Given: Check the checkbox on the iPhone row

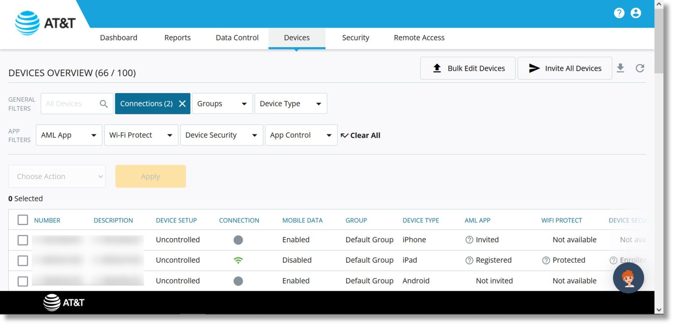Looking at the screenshot, I should 23,239.
